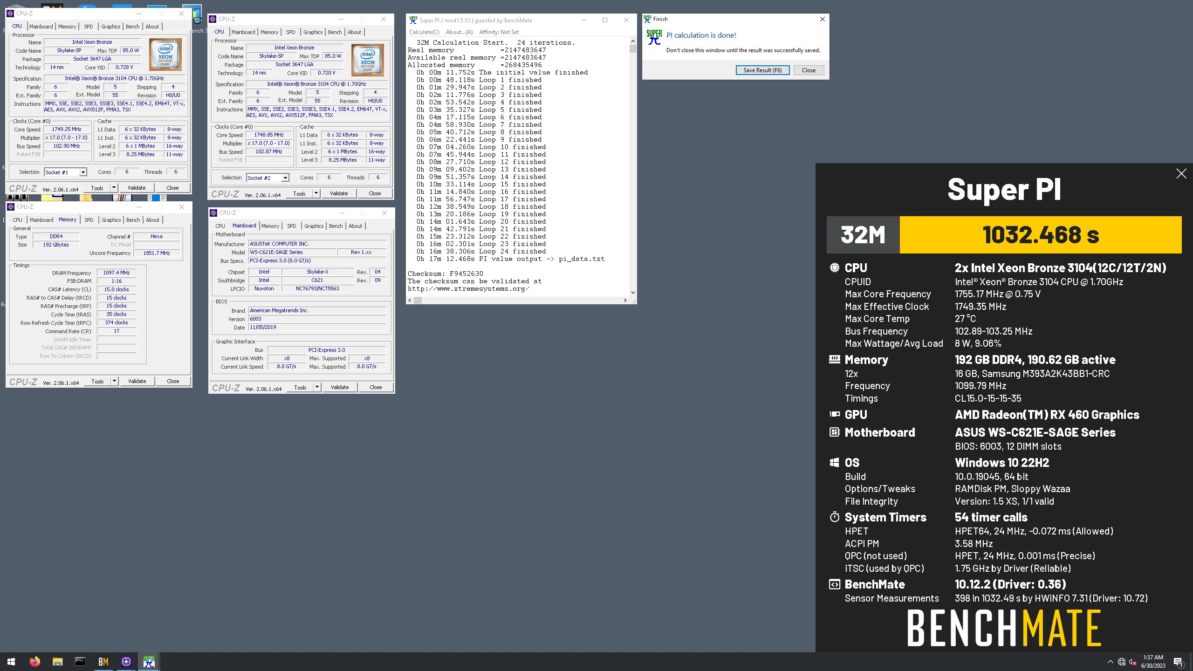The image size is (1193, 671).
Task: Click the Uncore Frequency field 1851.7 MHz
Action: (157, 253)
